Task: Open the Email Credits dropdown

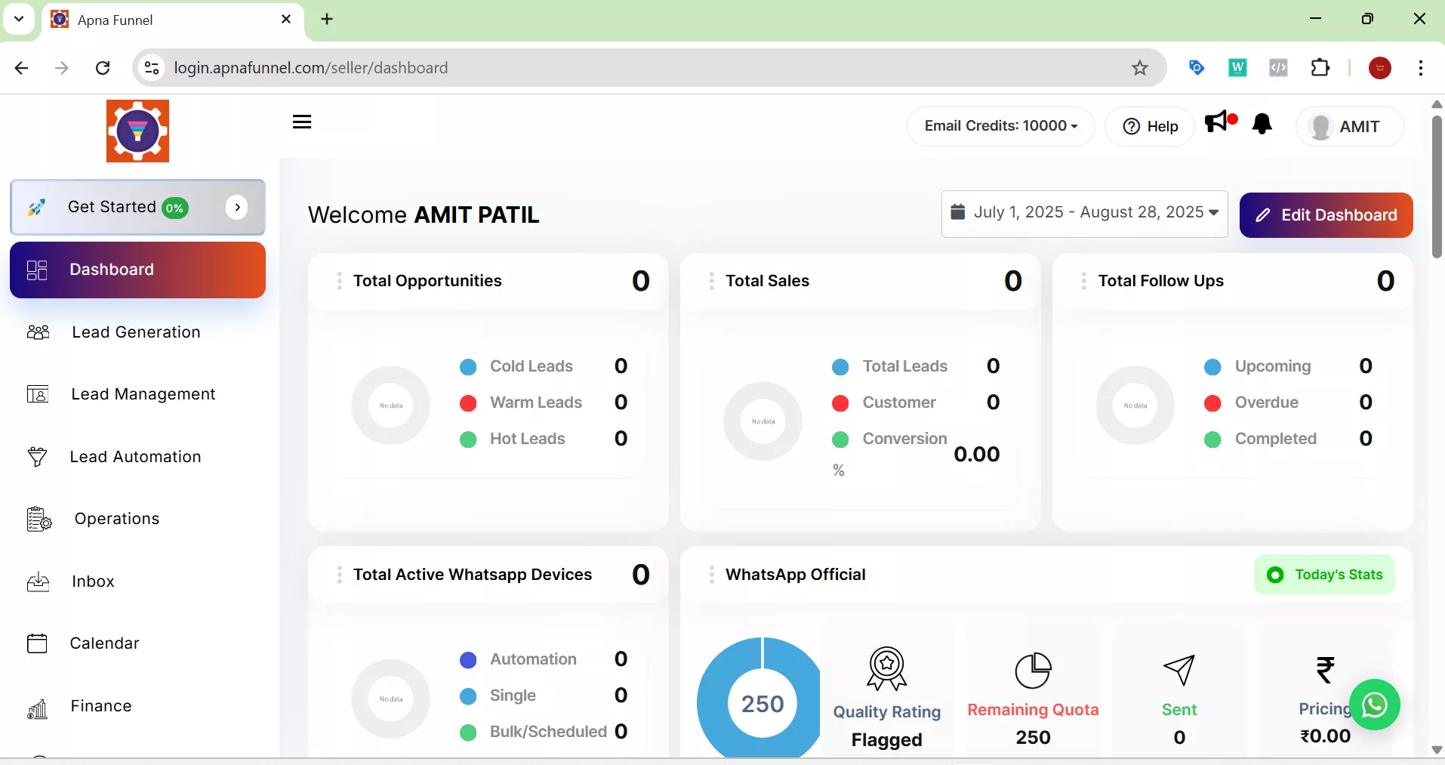Action: (1000, 126)
